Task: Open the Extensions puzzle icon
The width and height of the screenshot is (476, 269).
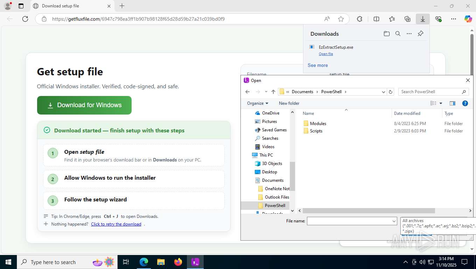Action: coord(359,19)
